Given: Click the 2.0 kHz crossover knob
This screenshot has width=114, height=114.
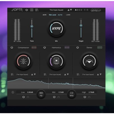Looking at the screenshot, I should coord(72,94).
